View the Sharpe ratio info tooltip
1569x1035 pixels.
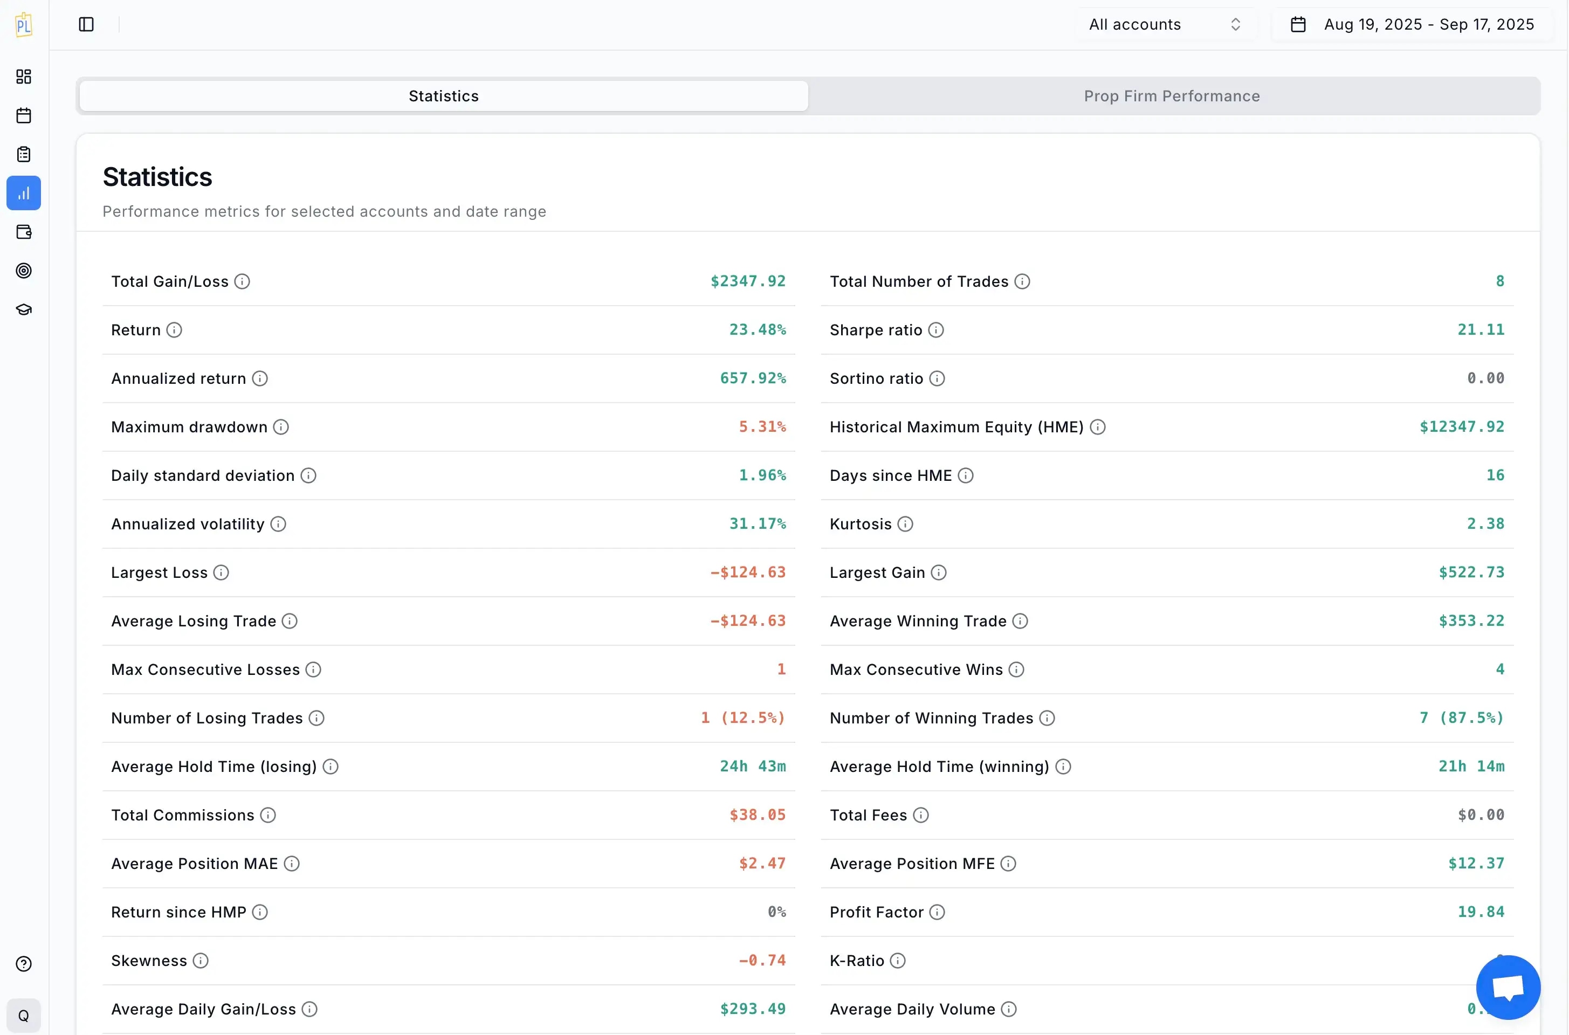click(935, 329)
